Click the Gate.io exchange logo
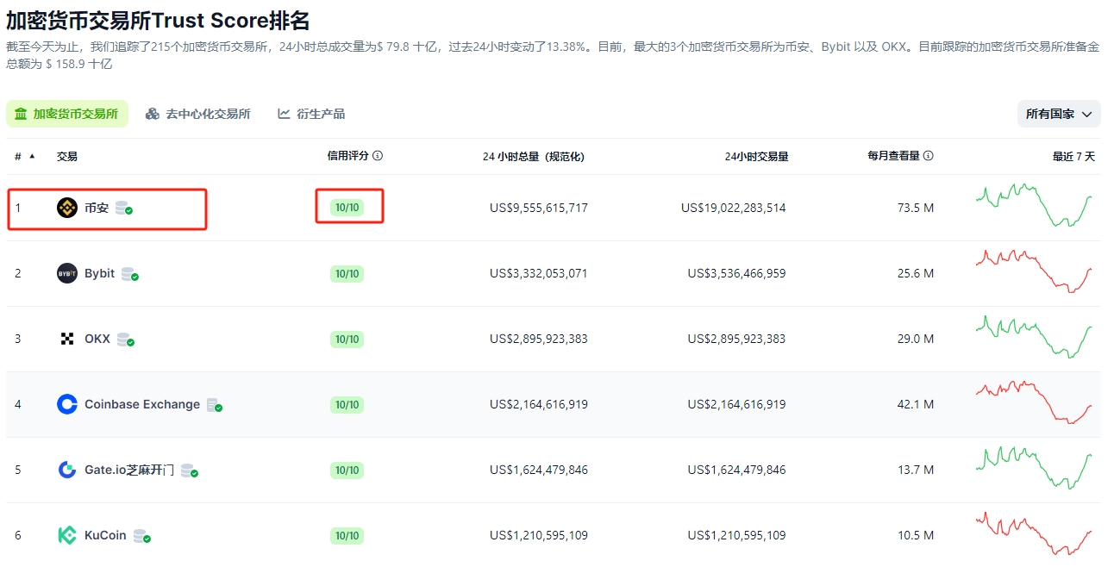1114x567 pixels. coord(66,470)
